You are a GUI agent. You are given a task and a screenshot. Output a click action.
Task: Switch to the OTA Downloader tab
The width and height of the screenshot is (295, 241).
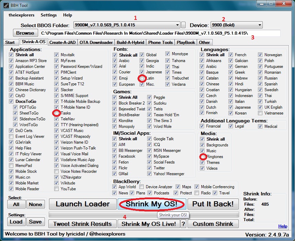coord(96,43)
